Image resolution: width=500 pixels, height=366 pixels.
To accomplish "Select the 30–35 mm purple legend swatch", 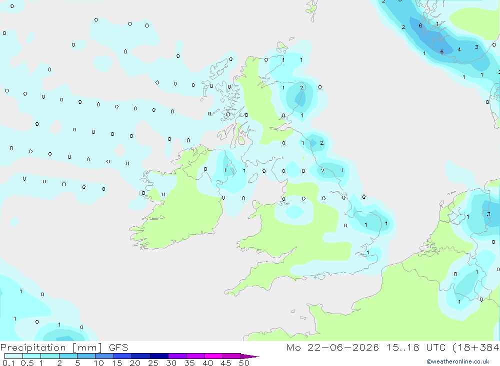I will tap(177, 356).
